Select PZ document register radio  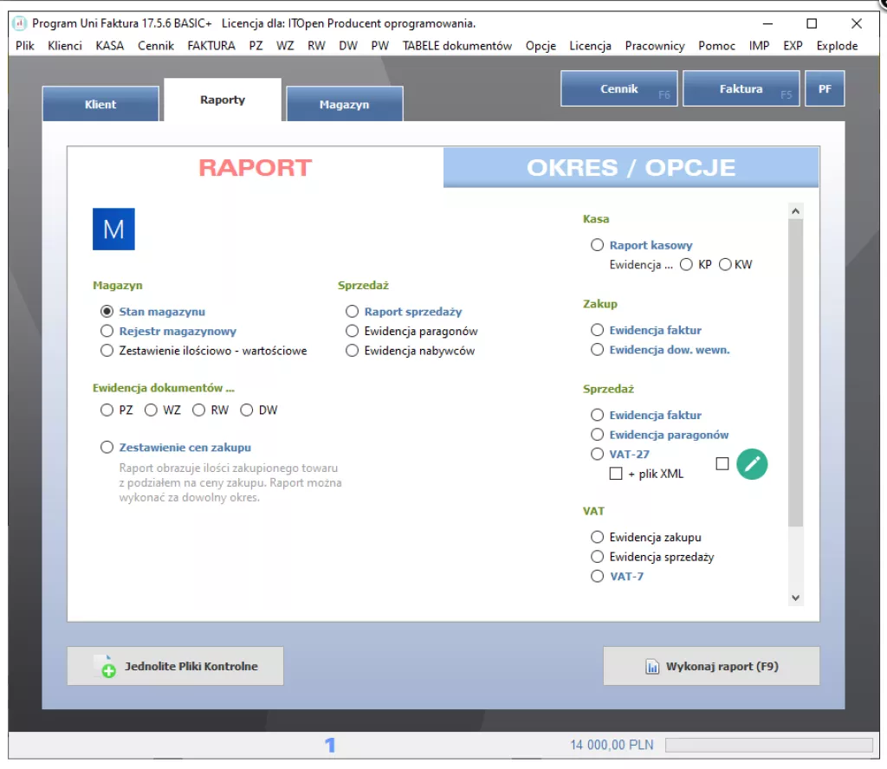pos(107,410)
